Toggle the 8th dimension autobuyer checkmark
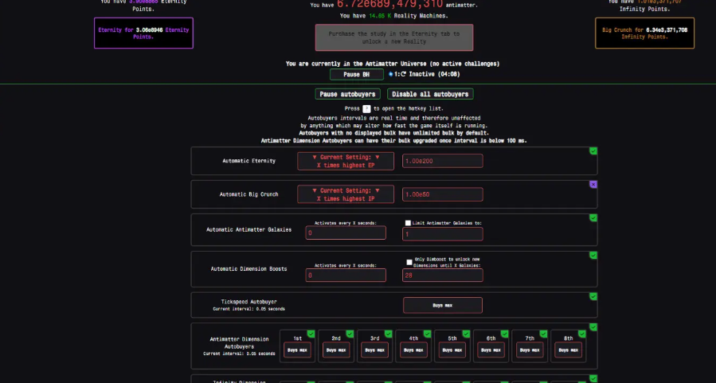This screenshot has width=716, height=383. click(x=581, y=334)
